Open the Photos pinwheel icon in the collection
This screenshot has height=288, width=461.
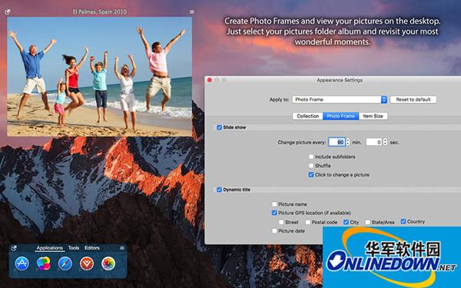(108, 263)
